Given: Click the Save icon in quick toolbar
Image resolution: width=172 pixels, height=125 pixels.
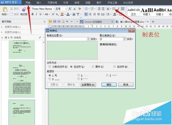Looking at the screenshot, I should click(x=55, y=21).
